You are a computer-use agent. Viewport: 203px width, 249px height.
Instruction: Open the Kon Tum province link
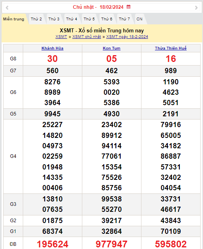(111, 48)
